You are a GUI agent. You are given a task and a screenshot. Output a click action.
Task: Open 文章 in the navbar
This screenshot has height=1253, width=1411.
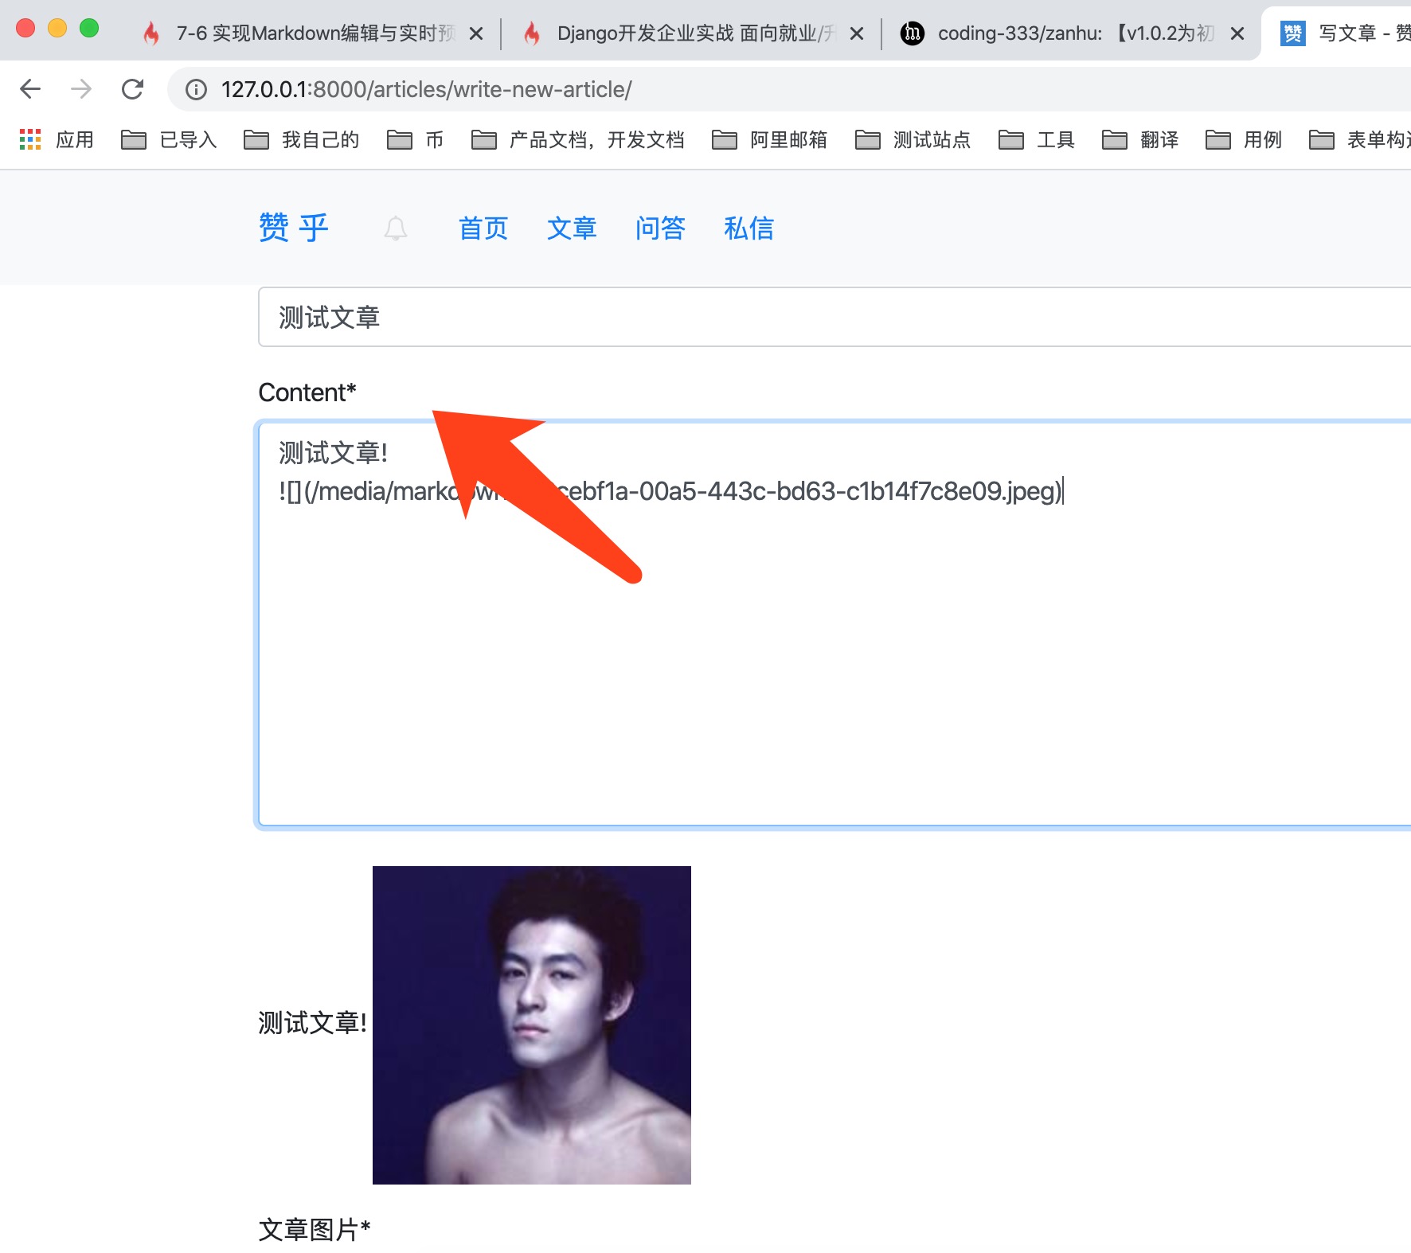[572, 228]
